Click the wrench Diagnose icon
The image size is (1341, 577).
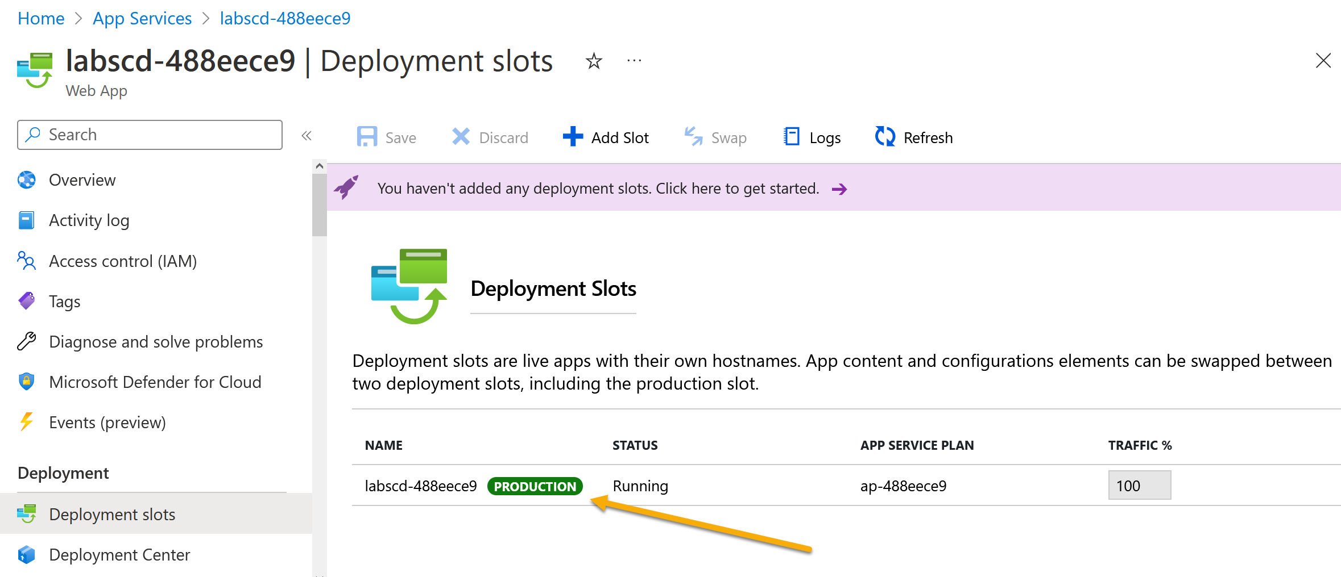(26, 341)
